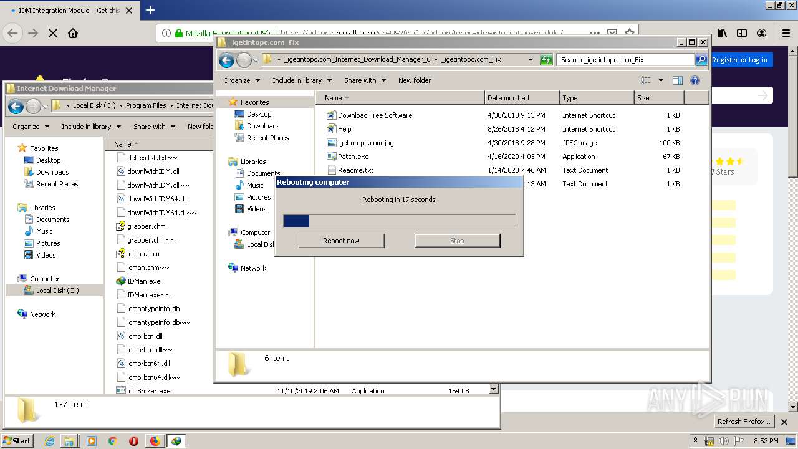Focus the Search _igetintopc.com_Fix field
This screenshot has height=449, width=798.
click(x=625, y=60)
